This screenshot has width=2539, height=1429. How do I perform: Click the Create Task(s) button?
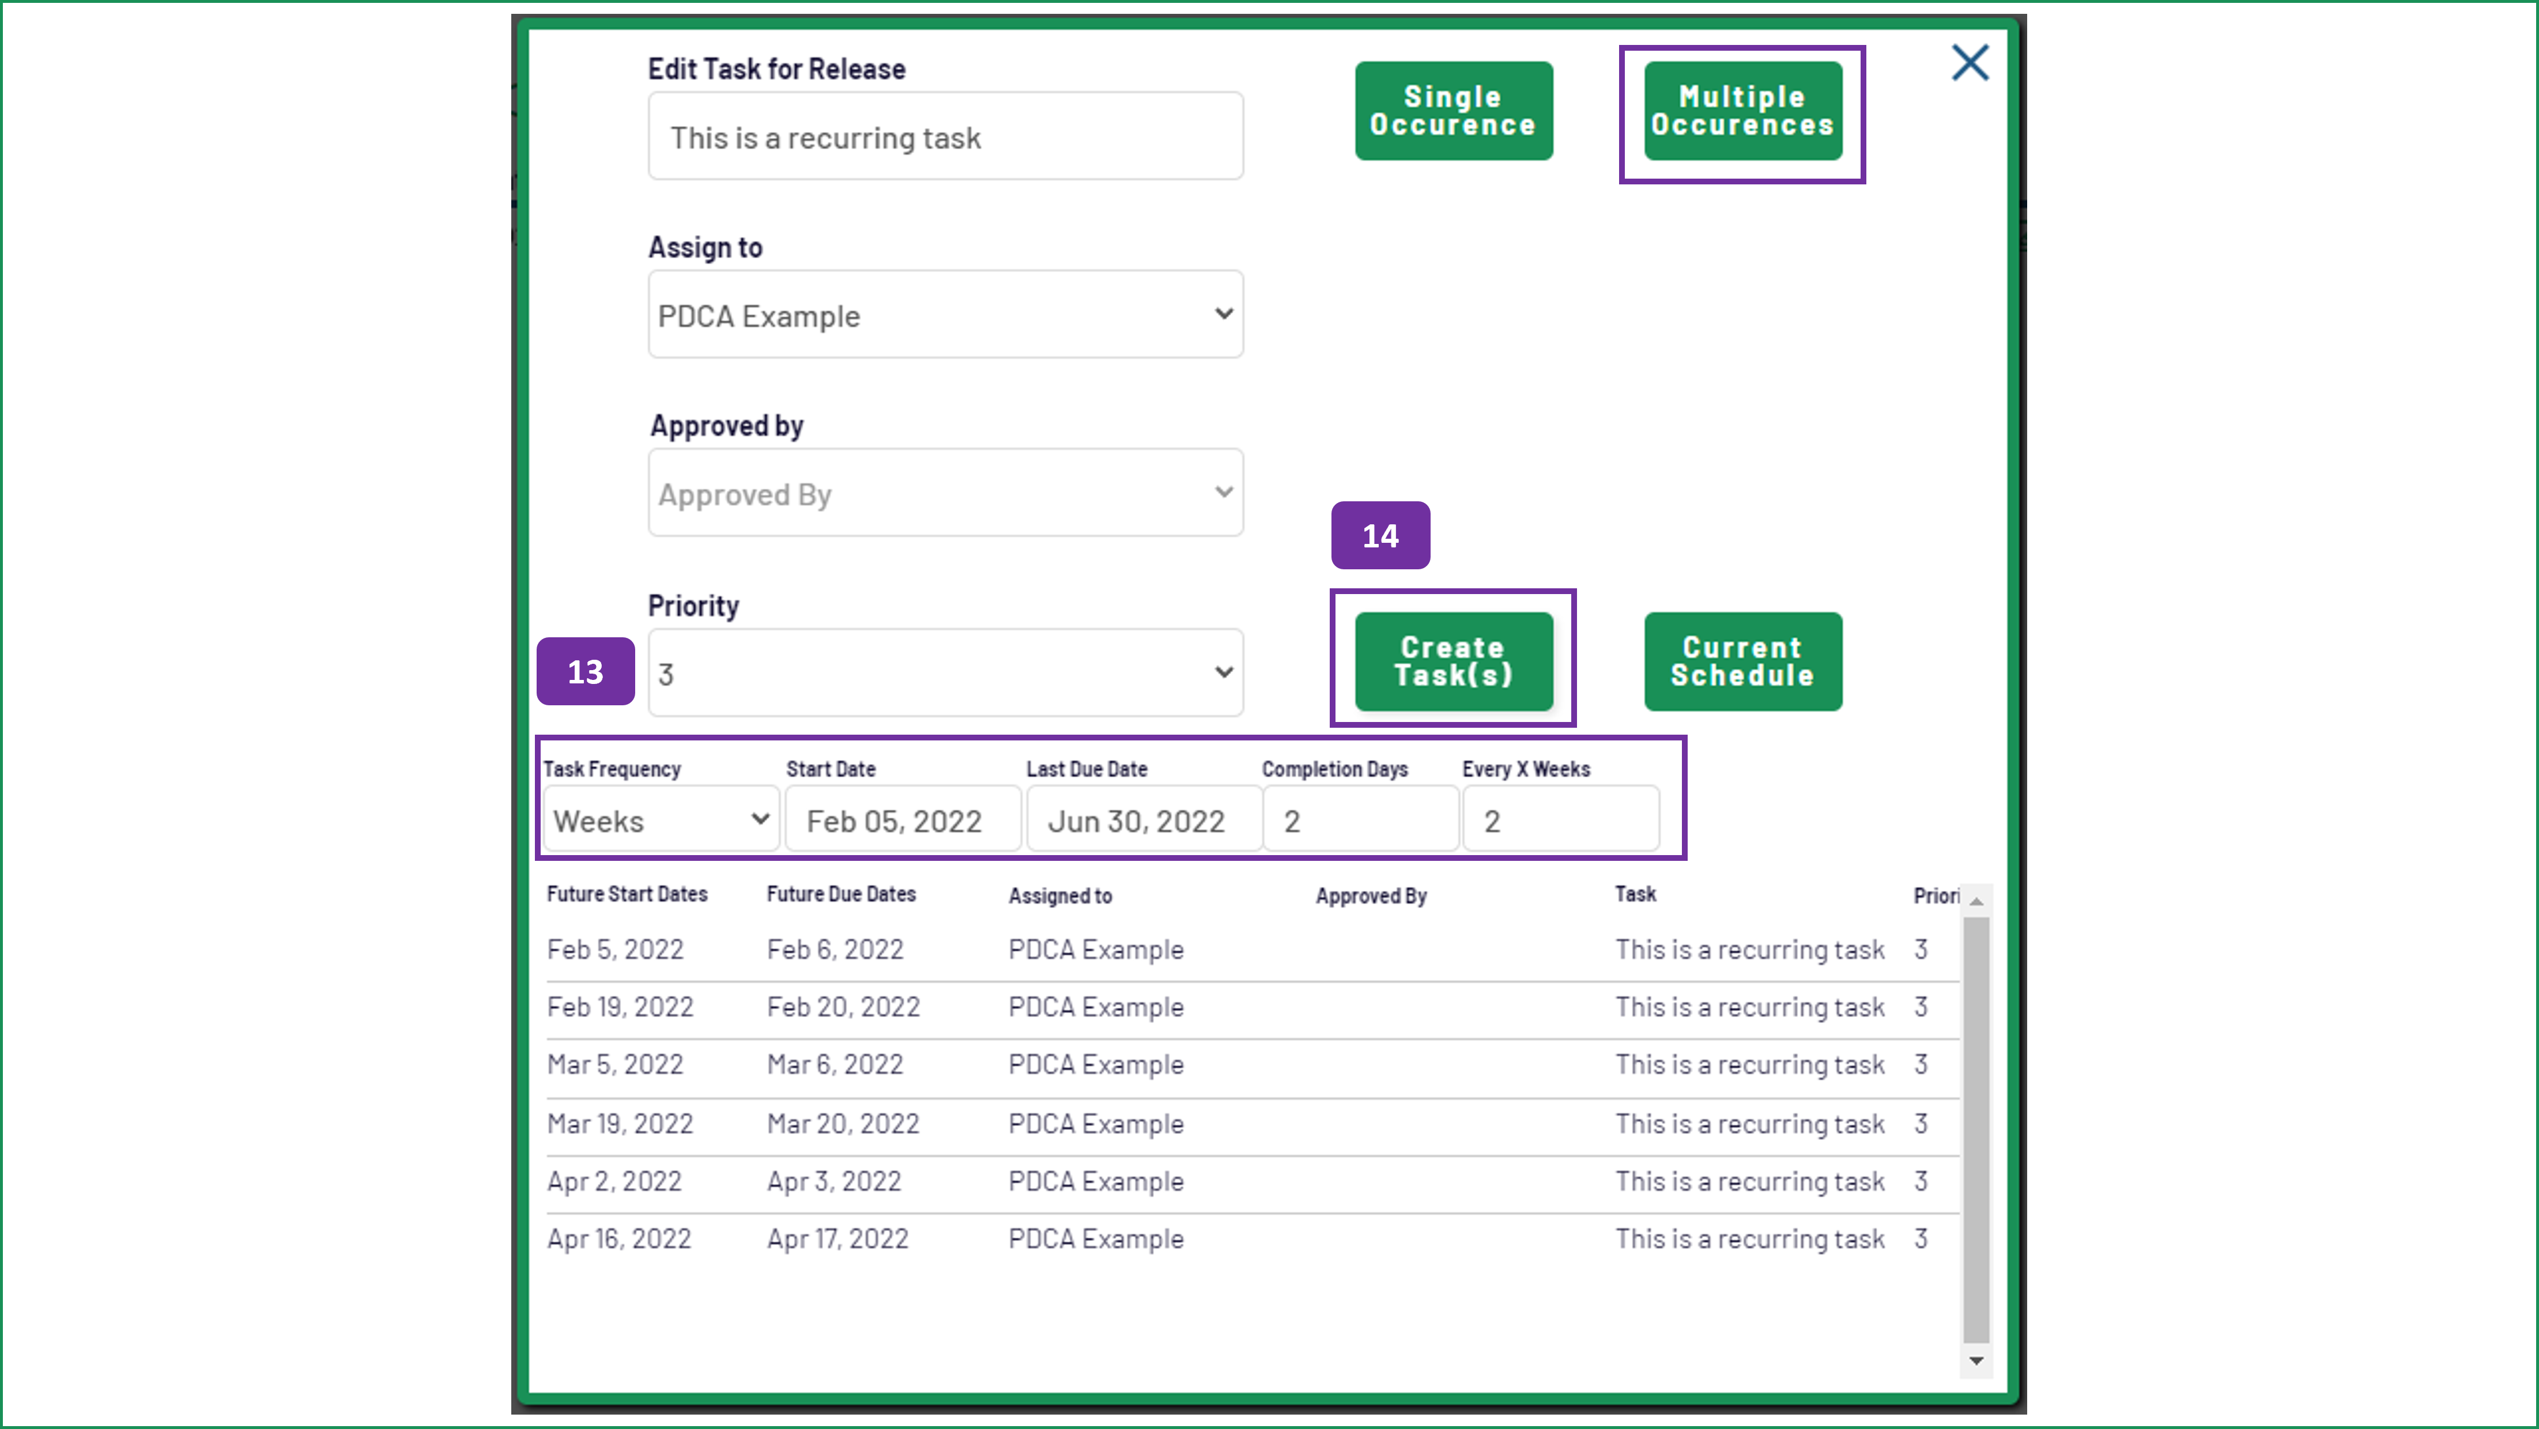[1453, 661]
